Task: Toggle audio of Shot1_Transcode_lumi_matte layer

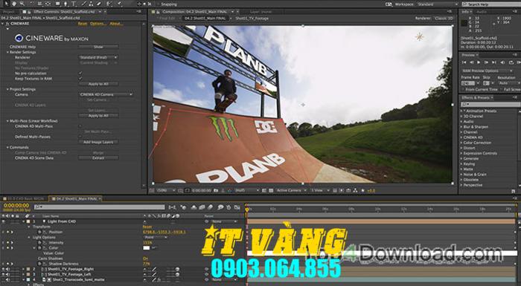Action: point(7,280)
